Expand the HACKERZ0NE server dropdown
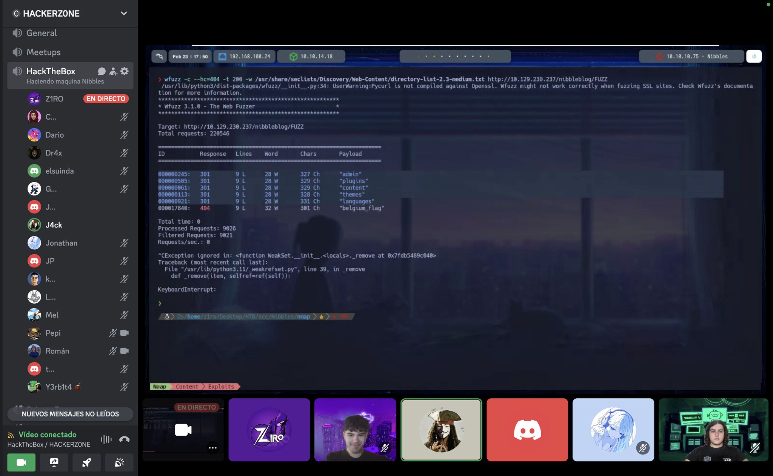 point(123,14)
